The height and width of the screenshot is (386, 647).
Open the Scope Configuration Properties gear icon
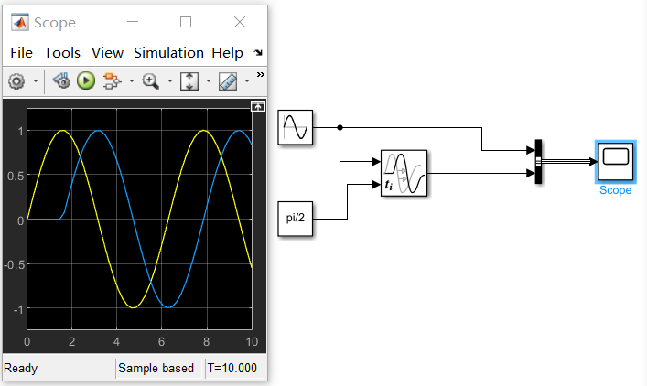(x=16, y=81)
